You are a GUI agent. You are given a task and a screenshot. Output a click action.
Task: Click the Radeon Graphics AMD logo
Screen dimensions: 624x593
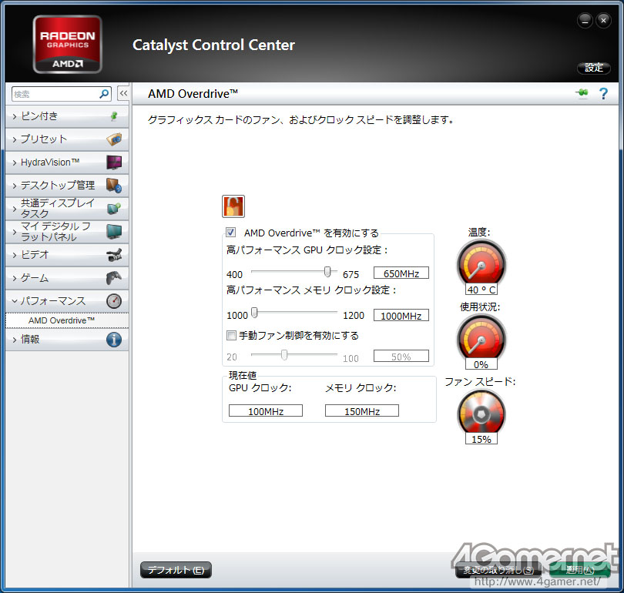(x=67, y=44)
